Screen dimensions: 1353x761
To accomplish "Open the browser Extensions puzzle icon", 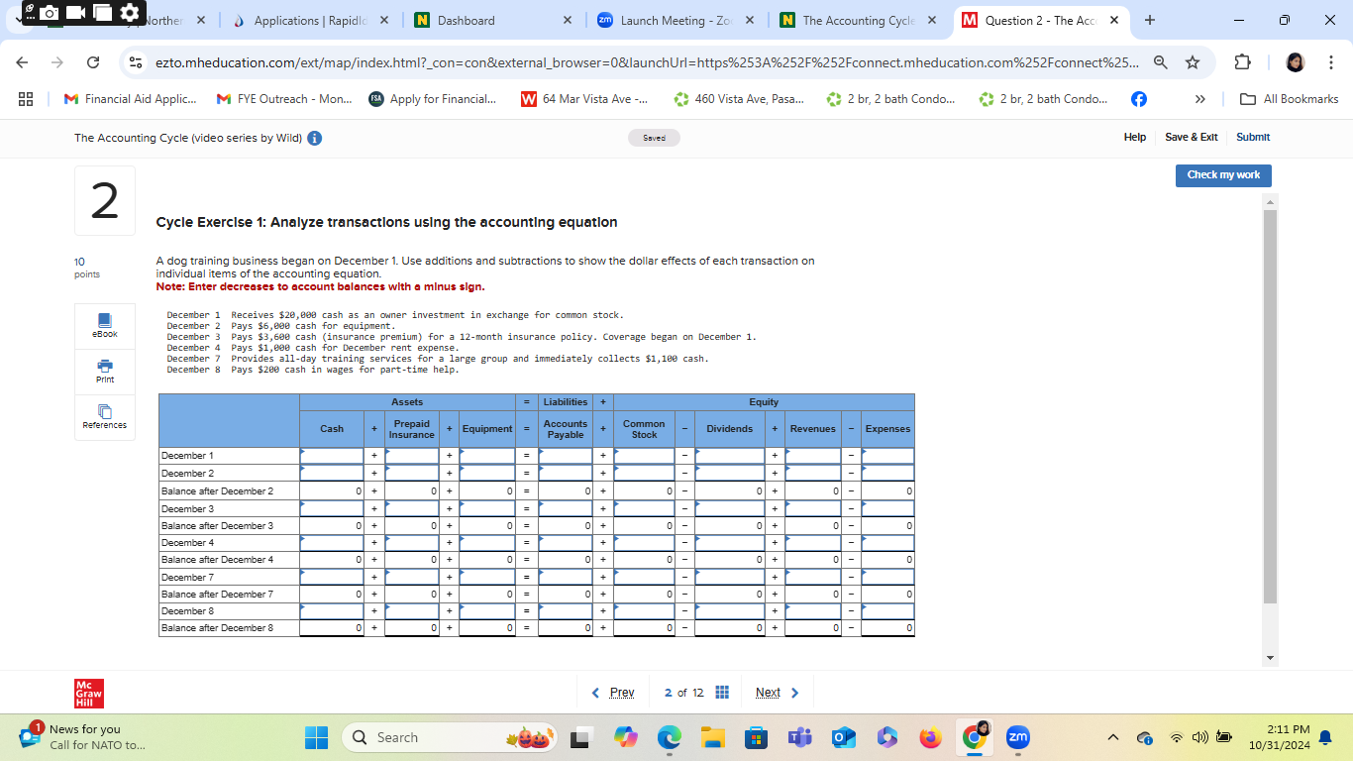I will pyautogui.click(x=1243, y=62).
